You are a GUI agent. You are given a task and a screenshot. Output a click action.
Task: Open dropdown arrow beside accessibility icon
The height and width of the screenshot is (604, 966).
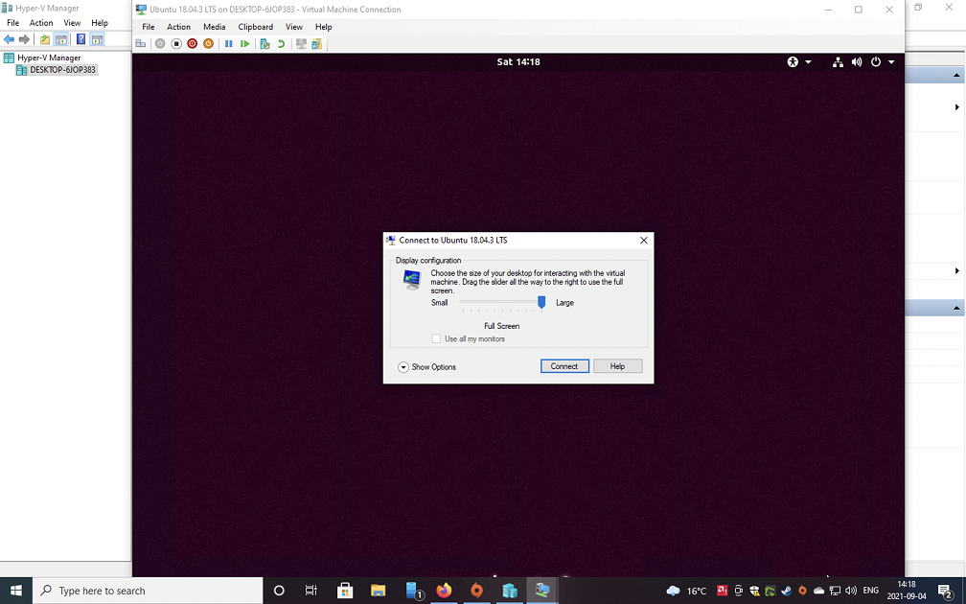808,61
